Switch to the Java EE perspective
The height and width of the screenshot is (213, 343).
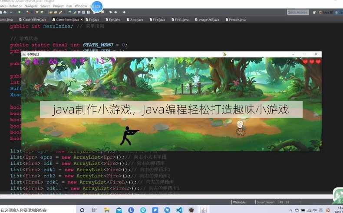click(x=326, y=13)
